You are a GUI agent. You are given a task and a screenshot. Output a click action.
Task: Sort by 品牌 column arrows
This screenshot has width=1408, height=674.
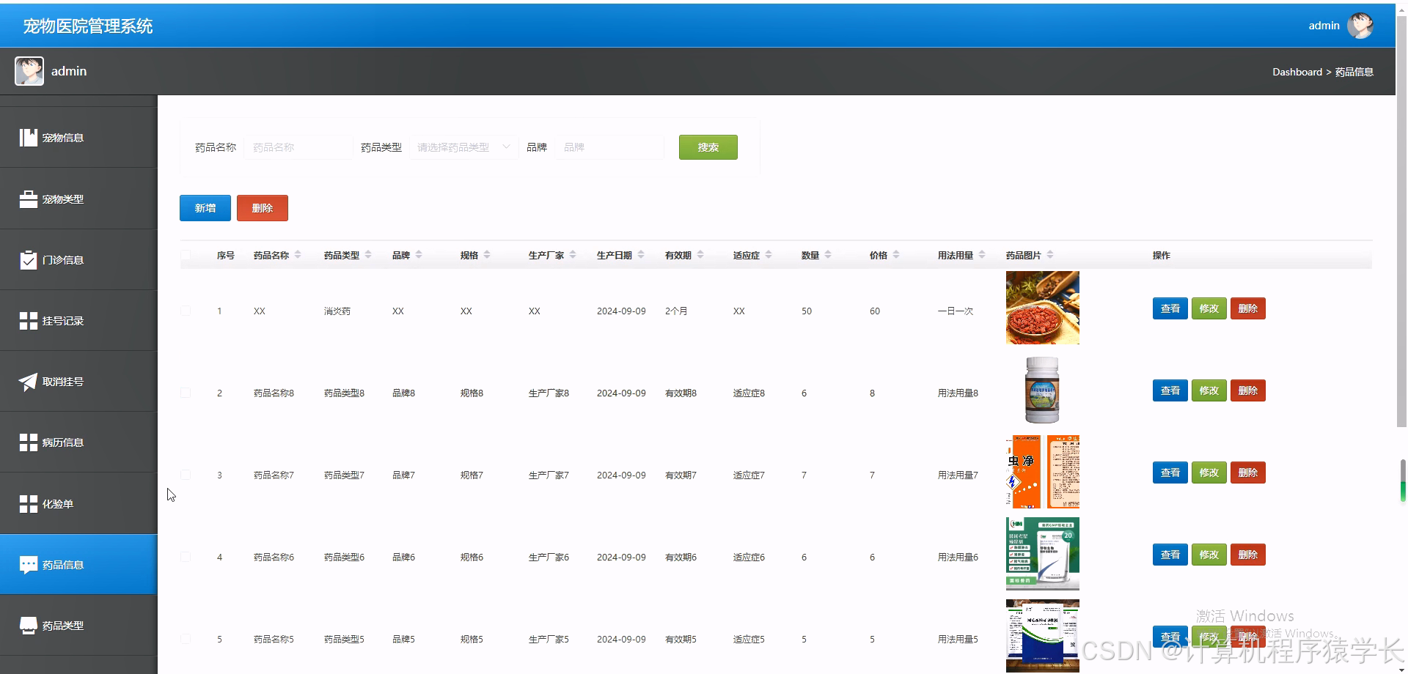click(x=419, y=255)
